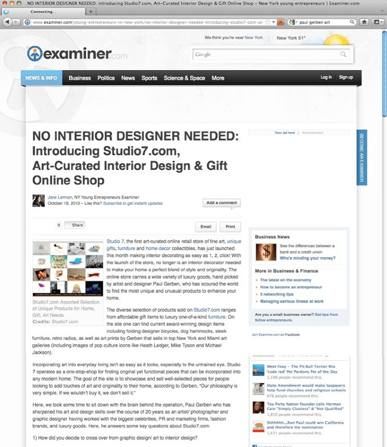Open the Business menu item
The image size is (387, 447).
(80, 78)
